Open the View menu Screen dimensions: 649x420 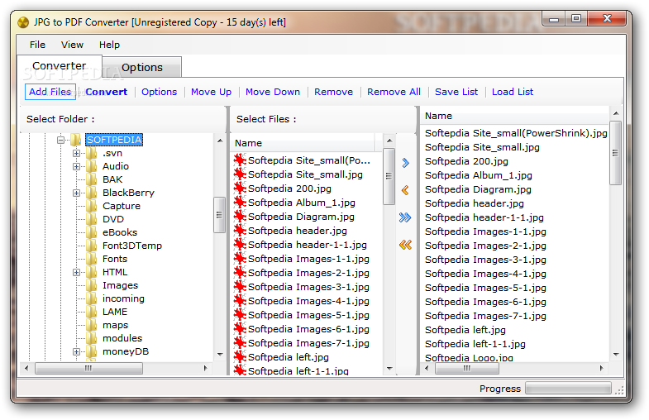tap(72, 45)
